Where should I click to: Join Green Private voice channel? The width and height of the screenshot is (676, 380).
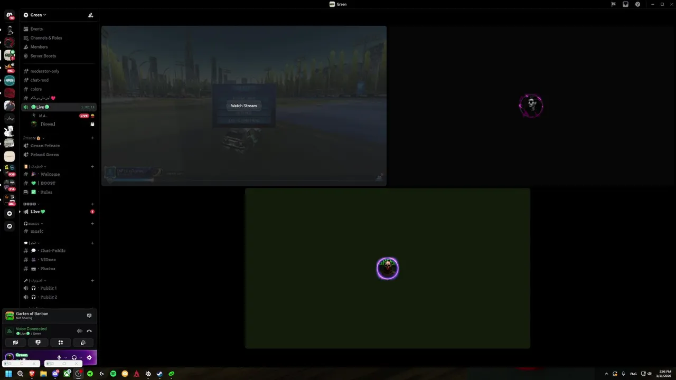coord(59,146)
